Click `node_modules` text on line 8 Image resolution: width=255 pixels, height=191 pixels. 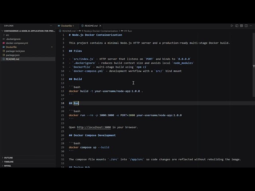(183, 63)
